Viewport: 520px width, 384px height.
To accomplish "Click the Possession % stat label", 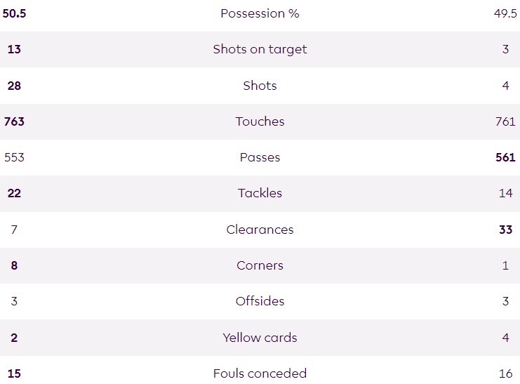I will click(x=260, y=13).
